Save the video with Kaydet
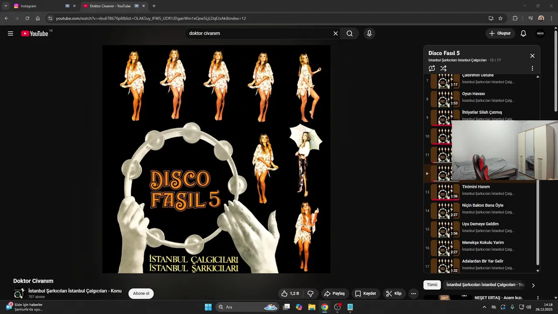The height and width of the screenshot is (314, 558). click(366, 294)
